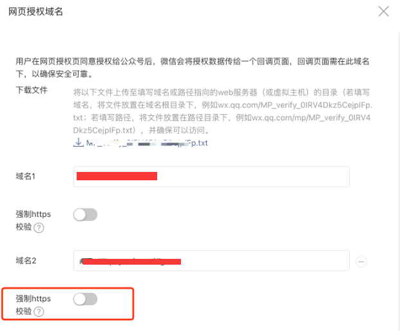The height and width of the screenshot is (331, 400).
Task: Remove 域名2 with the minus icon
Action: click(361, 261)
